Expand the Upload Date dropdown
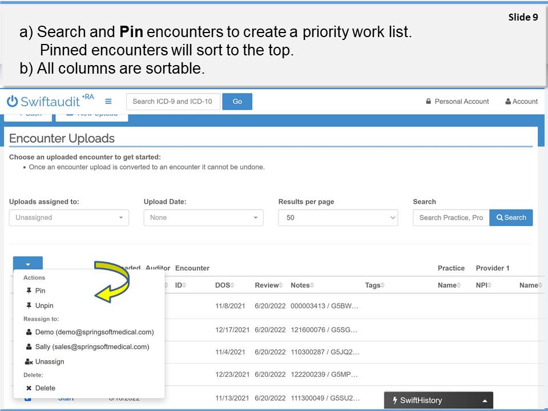 (x=203, y=217)
